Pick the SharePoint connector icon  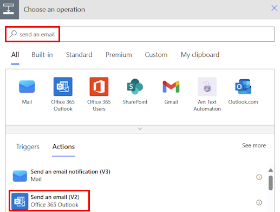coord(135,87)
